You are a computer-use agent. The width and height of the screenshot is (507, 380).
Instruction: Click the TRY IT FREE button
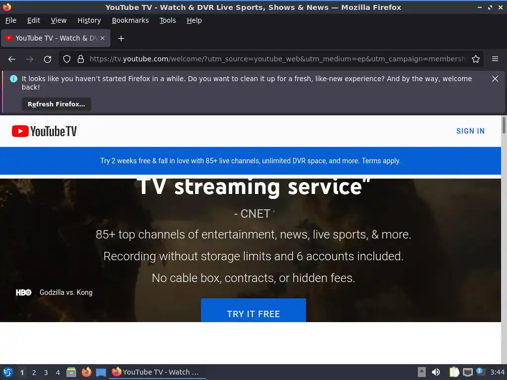(x=253, y=310)
